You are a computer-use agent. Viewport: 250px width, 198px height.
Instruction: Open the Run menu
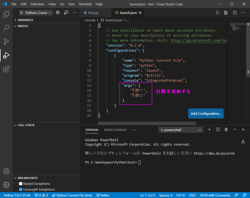(x=71, y=4)
